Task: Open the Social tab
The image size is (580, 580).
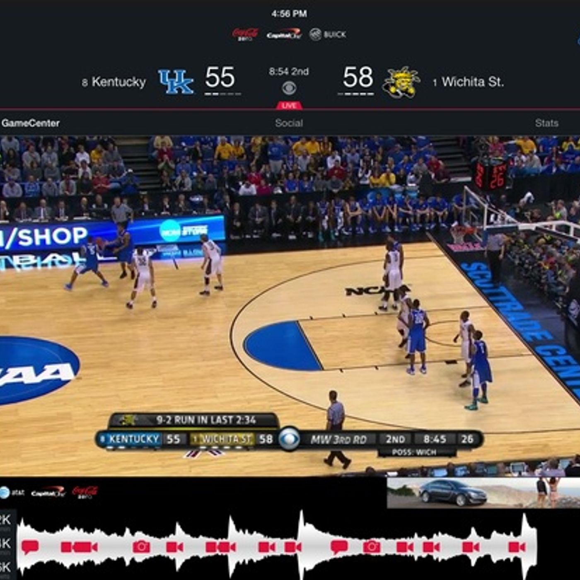Action: pyautogui.click(x=289, y=123)
